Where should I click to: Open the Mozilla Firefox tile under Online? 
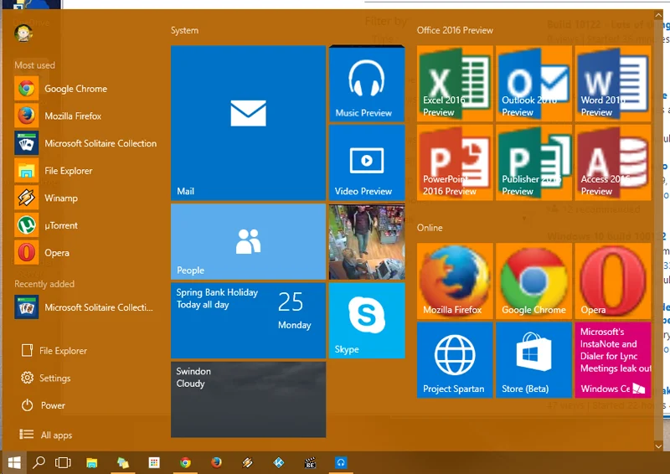[455, 281]
